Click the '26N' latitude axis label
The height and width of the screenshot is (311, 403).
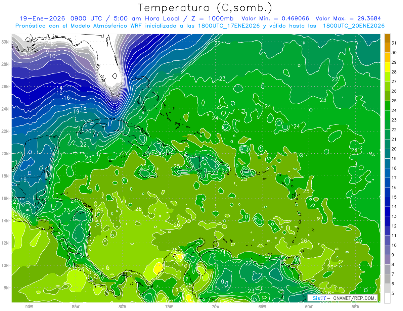point(5,87)
